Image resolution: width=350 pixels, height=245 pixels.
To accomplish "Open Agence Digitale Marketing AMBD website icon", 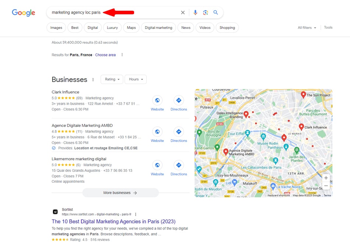I will pyautogui.click(x=157, y=132).
